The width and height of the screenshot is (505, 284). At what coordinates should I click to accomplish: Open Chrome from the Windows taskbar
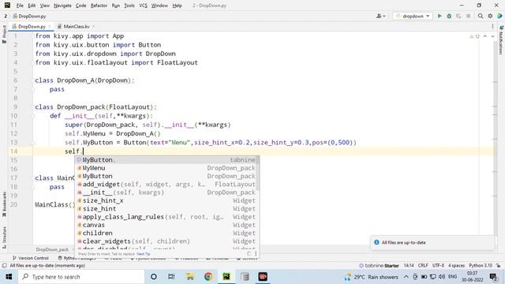click(x=208, y=277)
